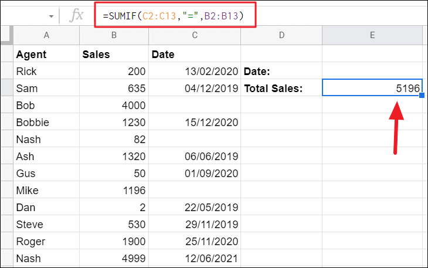Select the Date column header cell
The height and width of the screenshot is (268, 428).
coord(195,55)
